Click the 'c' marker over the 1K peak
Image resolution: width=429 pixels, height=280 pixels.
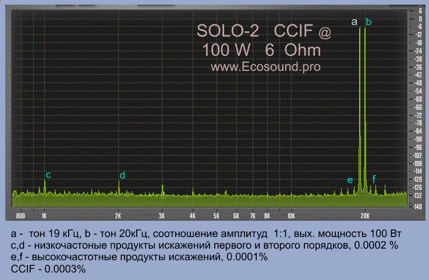(x=48, y=175)
